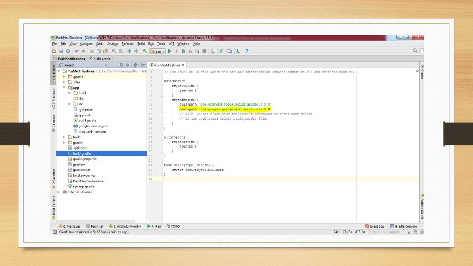Toggle the Gradle Console tool window
Viewport: 473px width, 266px height.
(x=403, y=226)
